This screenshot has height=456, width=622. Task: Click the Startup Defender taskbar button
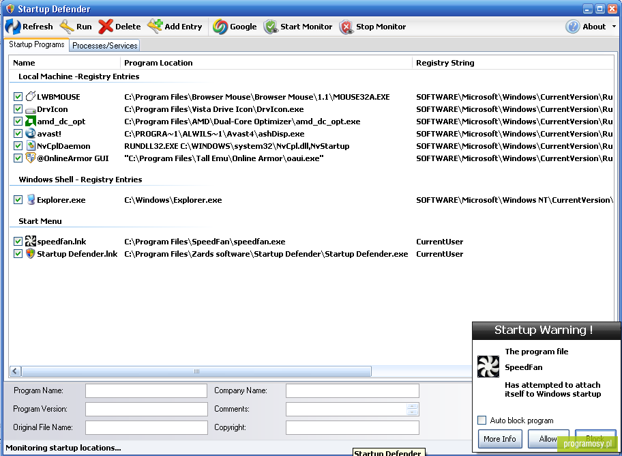pyautogui.click(x=388, y=453)
